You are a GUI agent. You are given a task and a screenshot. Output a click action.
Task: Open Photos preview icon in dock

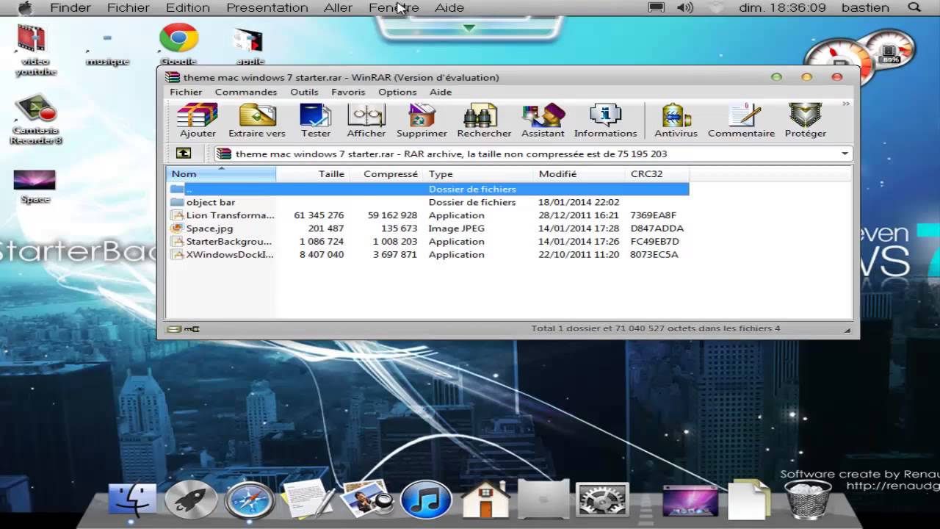coord(366,501)
